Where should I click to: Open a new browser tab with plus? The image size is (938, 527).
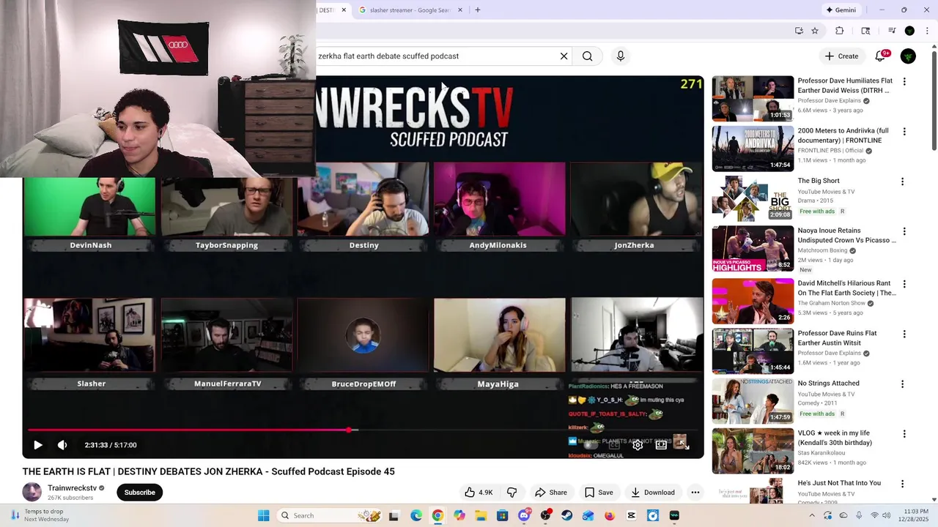[478, 10]
